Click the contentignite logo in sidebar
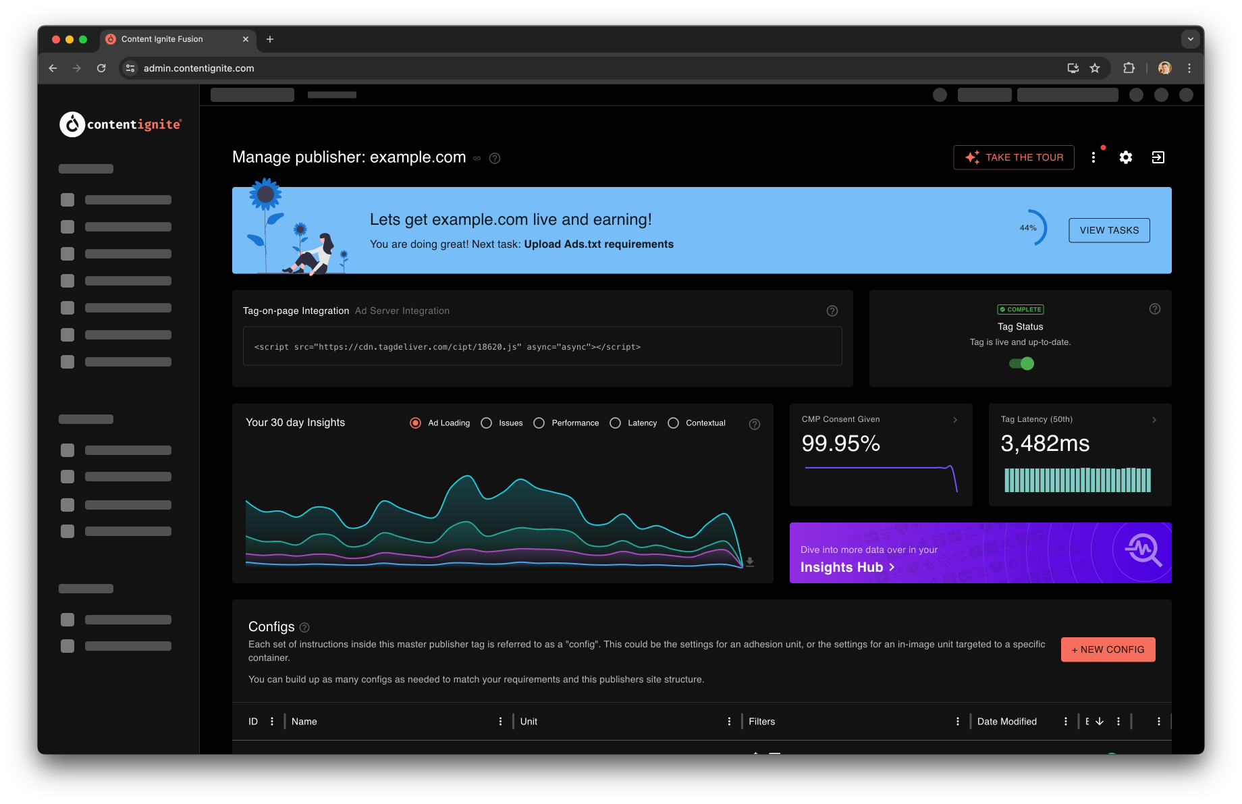Image resolution: width=1242 pixels, height=804 pixels. (x=121, y=124)
